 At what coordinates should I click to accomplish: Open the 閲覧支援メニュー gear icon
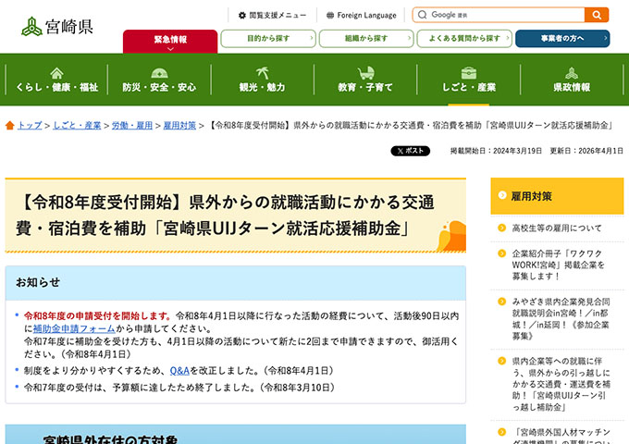tap(242, 15)
